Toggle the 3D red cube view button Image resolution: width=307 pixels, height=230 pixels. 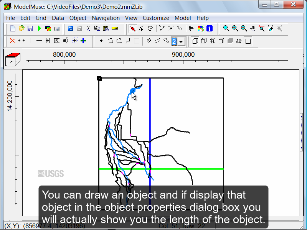[x=12, y=59]
